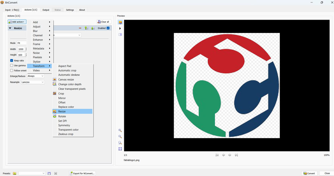
Task: Open the Blur submenu
Action: pyautogui.click(x=39, y=31)
